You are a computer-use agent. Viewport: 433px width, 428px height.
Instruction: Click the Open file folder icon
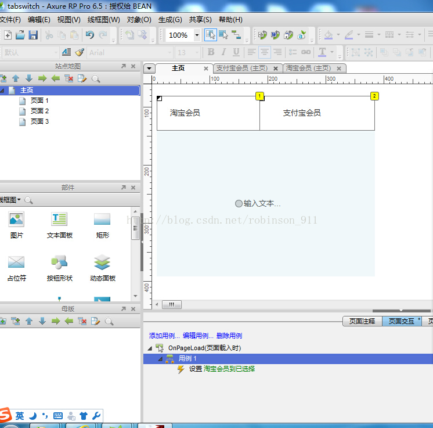click(20, 35)
